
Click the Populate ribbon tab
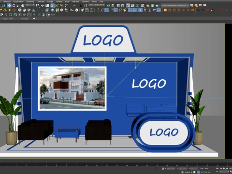click(x=25, y=19)
